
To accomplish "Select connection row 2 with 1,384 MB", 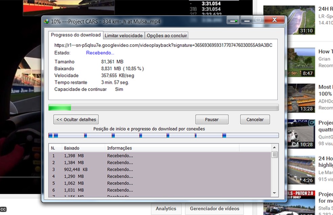I will [x=160, y=163].
